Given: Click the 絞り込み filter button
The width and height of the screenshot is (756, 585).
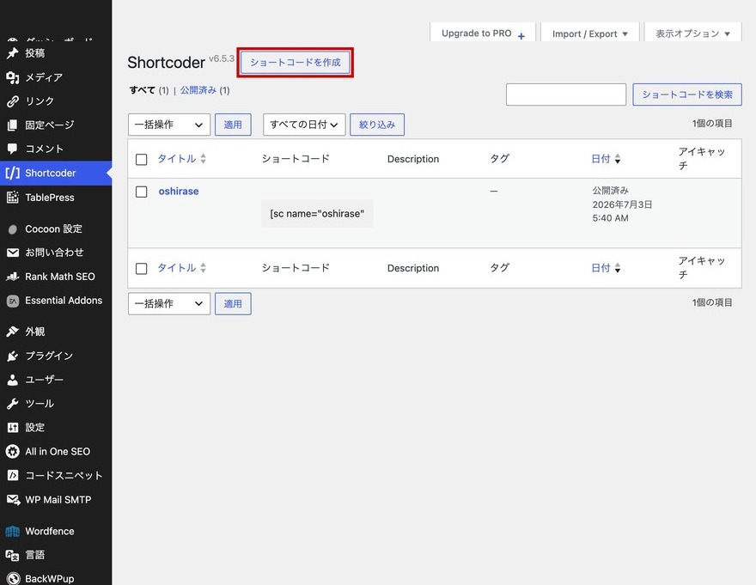Looking at the screenshot, I should pos(377,125).
